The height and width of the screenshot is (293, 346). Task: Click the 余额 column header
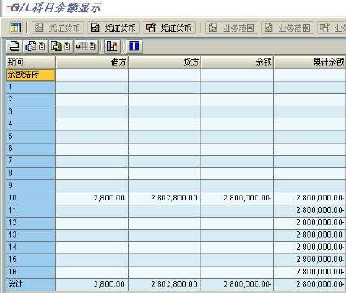point(237,62)
